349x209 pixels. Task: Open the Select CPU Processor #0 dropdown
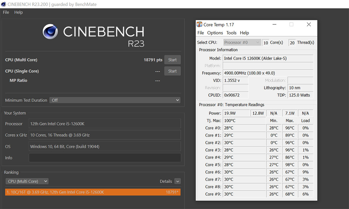pyautogui.click(x=242, y=42)
